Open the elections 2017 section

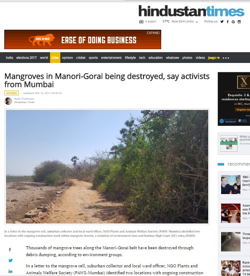pos(26,57)
